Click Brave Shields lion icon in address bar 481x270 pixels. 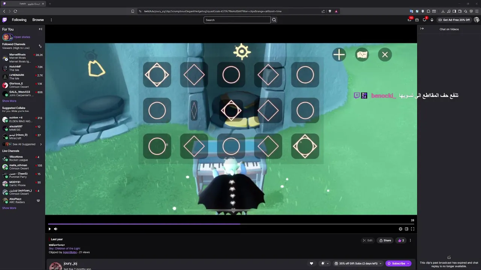click(x=330, y=11)
